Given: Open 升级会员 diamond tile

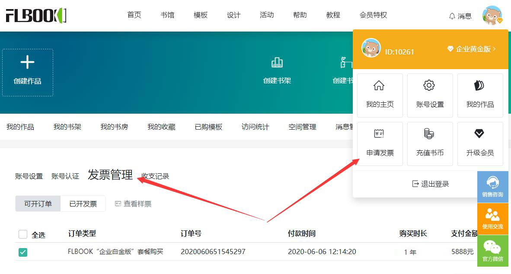Looking at the screenshot, I should (x=480, y=143).
